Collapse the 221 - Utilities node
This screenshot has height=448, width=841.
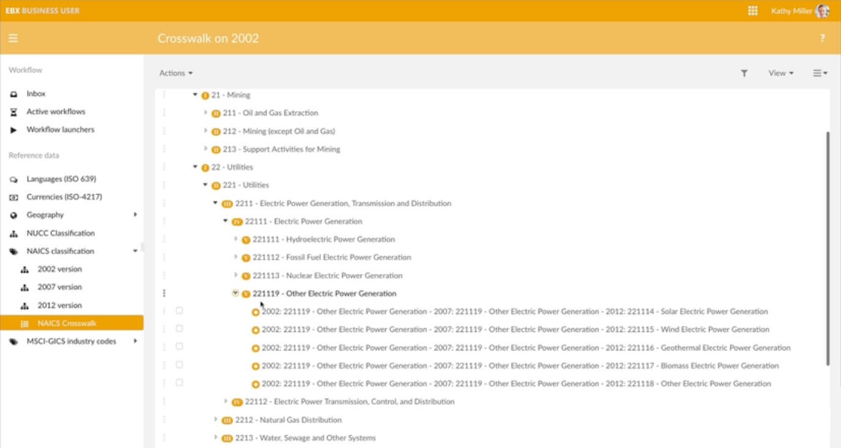point(205,185)
